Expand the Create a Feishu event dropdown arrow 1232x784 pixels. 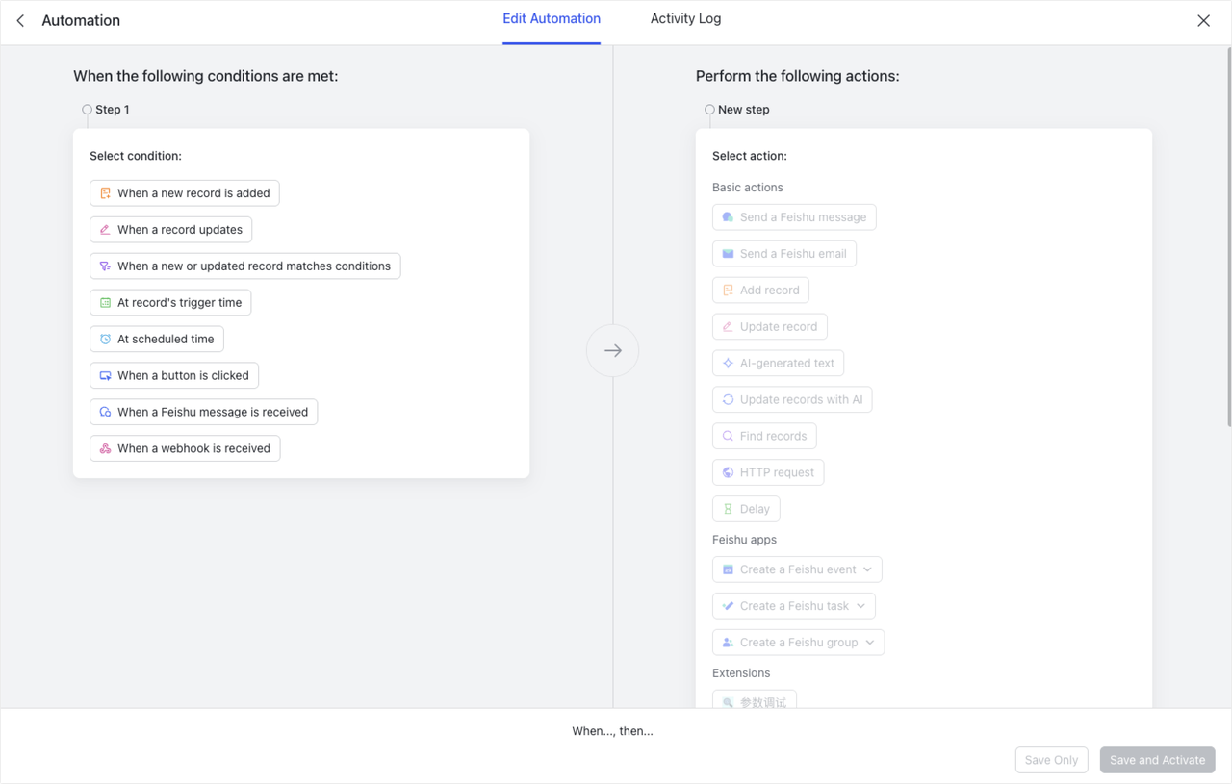(x=867, y=570)
